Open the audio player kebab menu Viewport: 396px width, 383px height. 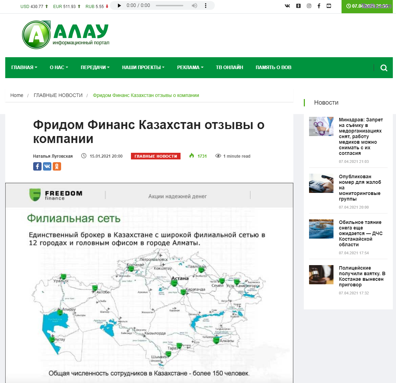(x=206, y=6)
